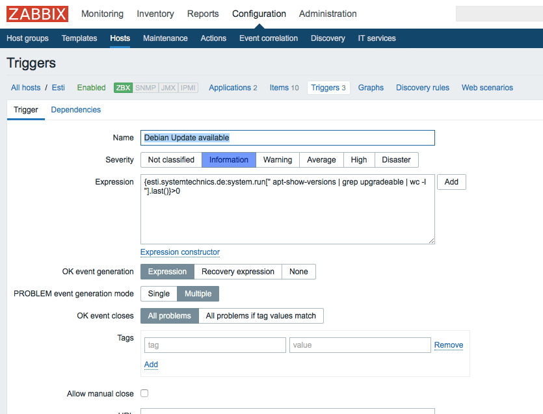
Task: Open the Expression constructor link
Action: click(180, 252)
